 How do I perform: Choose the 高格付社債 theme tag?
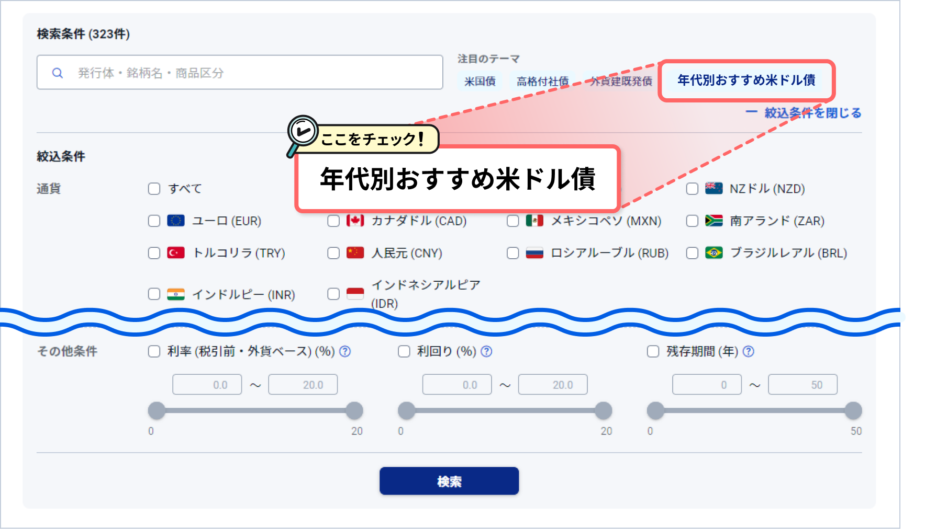point(542,82)
